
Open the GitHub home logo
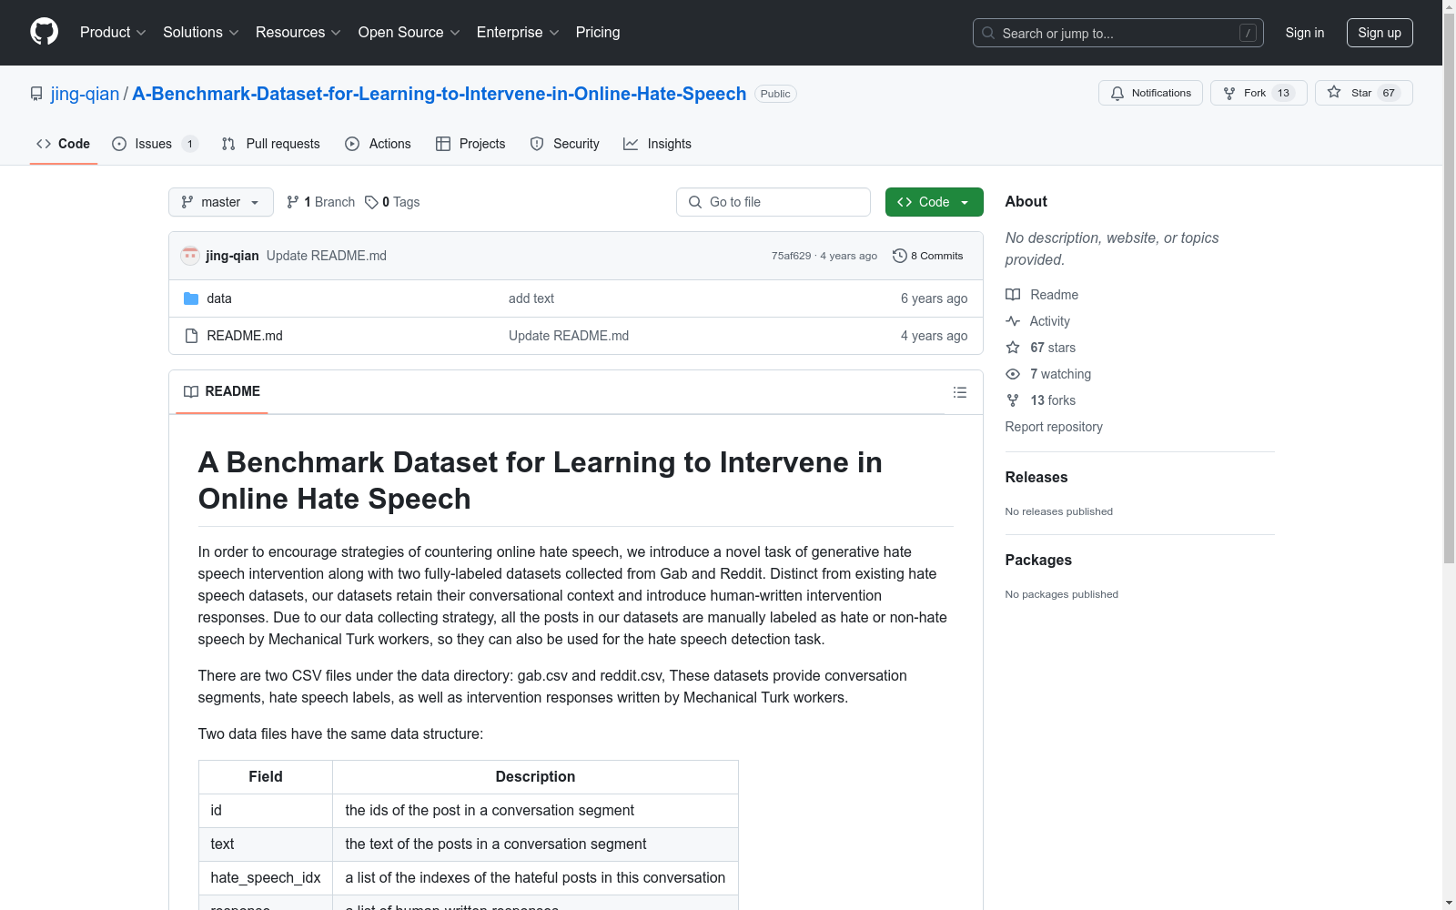44,32
